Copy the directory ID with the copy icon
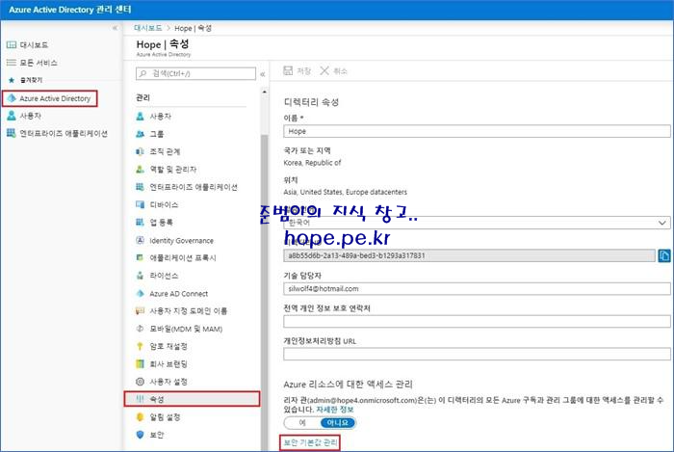Image resolution: width=674 pixels, height=452 pixels. 664,255
